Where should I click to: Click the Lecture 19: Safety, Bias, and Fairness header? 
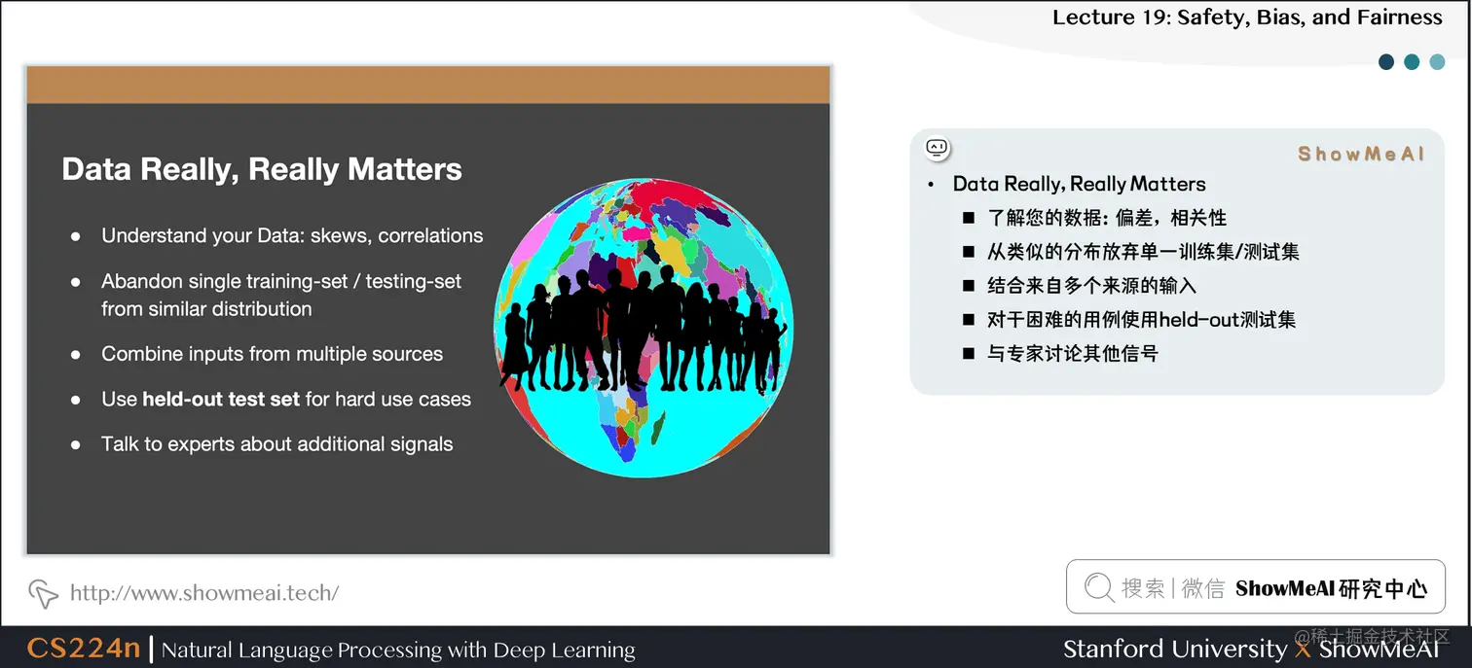point(1247,18)
